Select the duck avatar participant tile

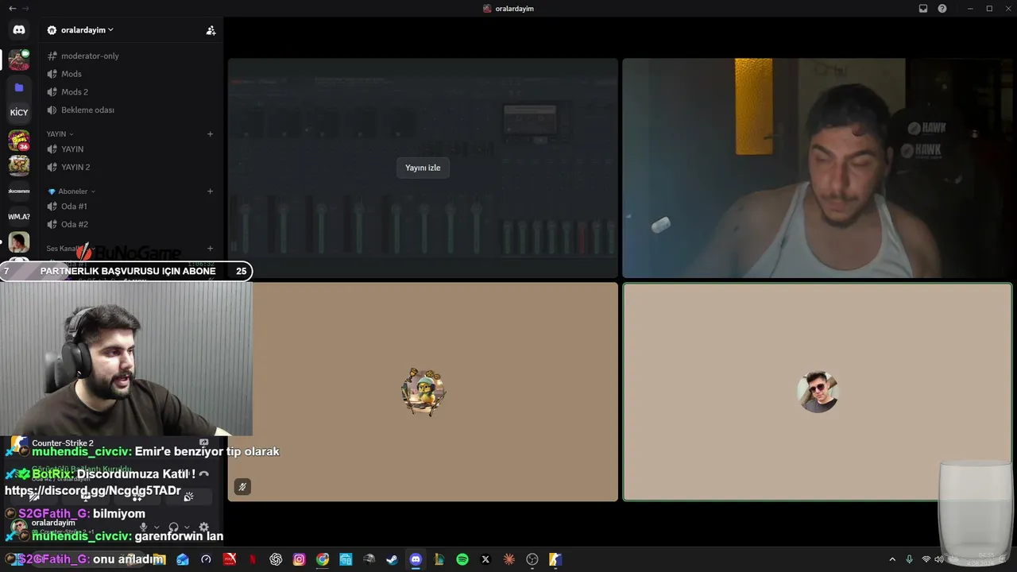point(423,392)
